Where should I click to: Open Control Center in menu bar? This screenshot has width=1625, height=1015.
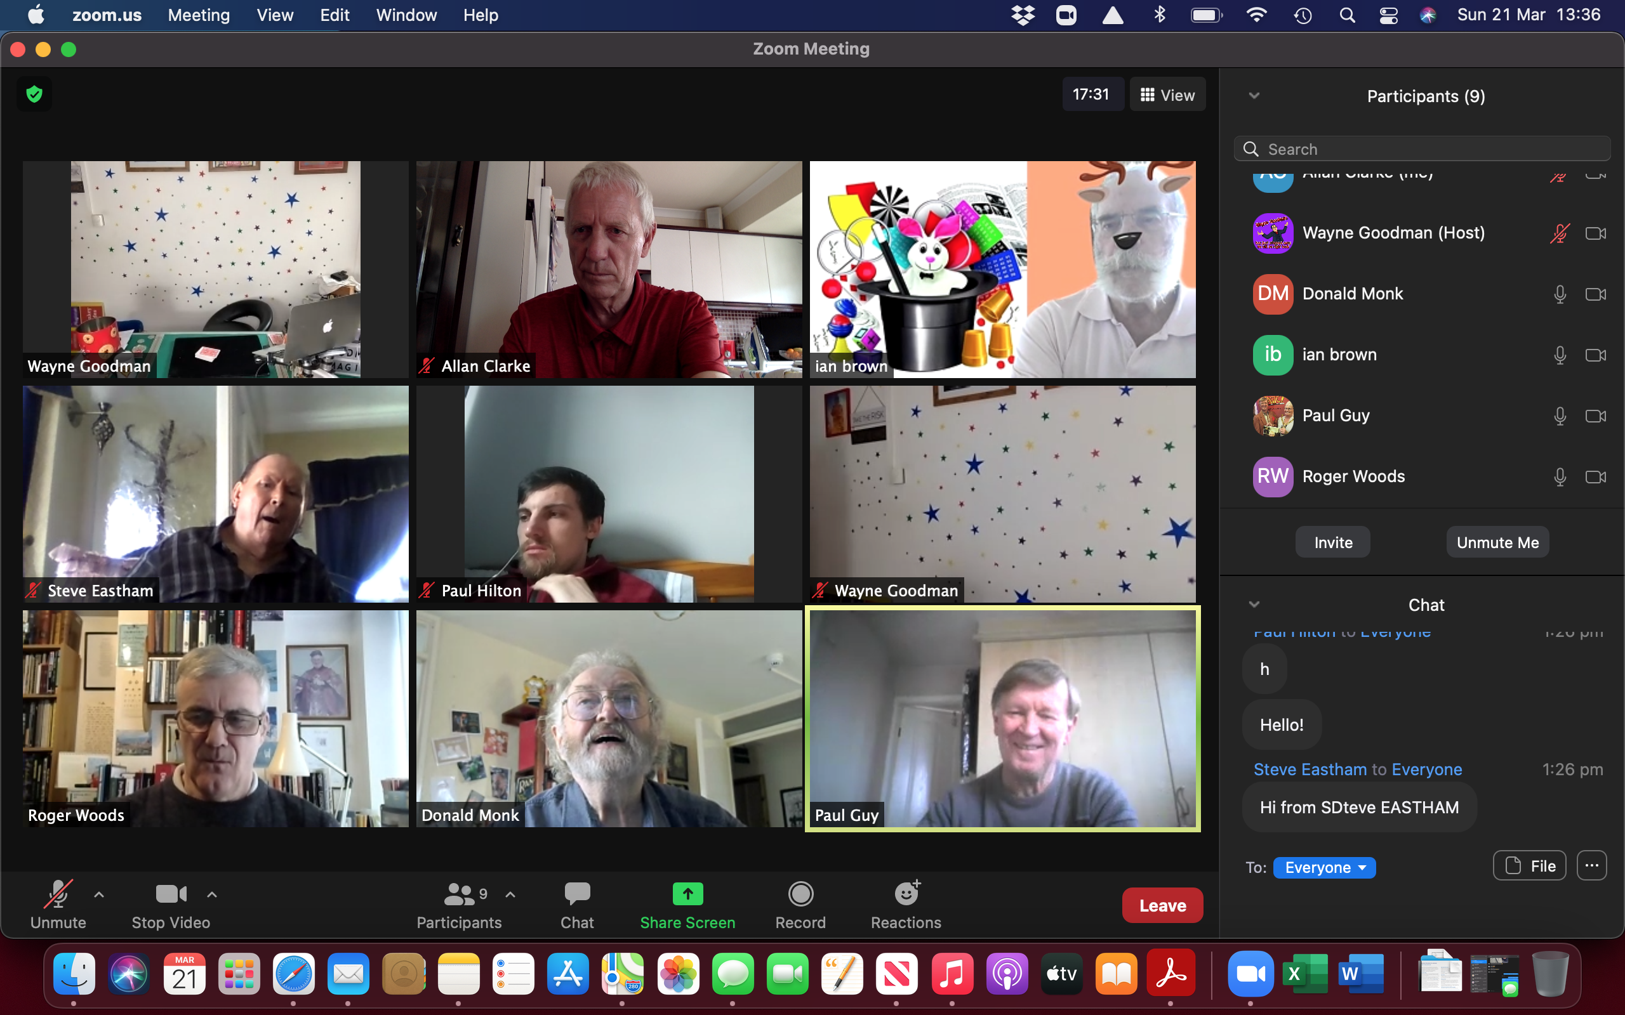[1389, 15]
